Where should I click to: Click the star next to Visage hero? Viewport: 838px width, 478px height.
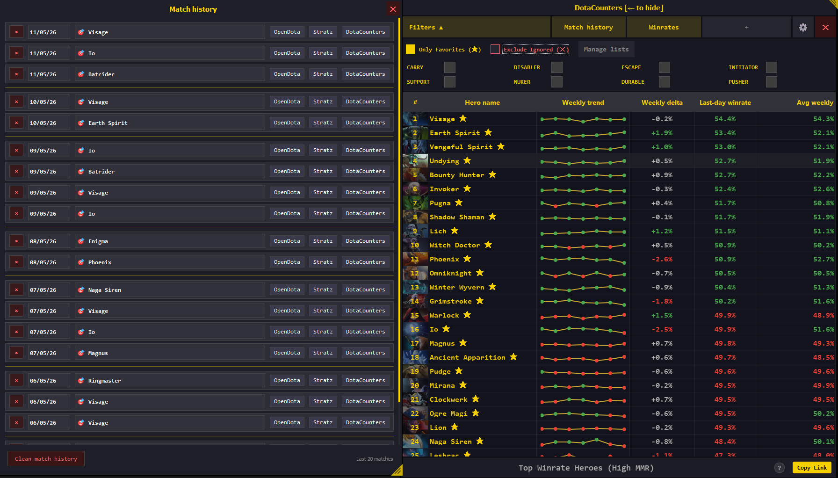pyautogui.click(x=463, y=118)
